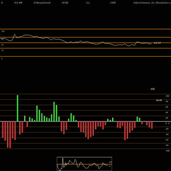Image resolution: width=171 pixels, height=171 pixels.
Task: Click the peak of the RSI line
Action: point(15,34)
